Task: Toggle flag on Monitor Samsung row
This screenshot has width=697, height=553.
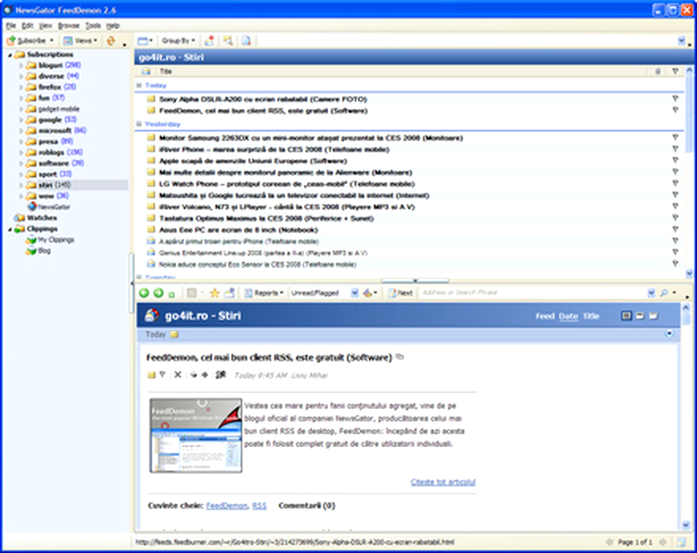Action: pyautogui.click(x=676, y=138)
